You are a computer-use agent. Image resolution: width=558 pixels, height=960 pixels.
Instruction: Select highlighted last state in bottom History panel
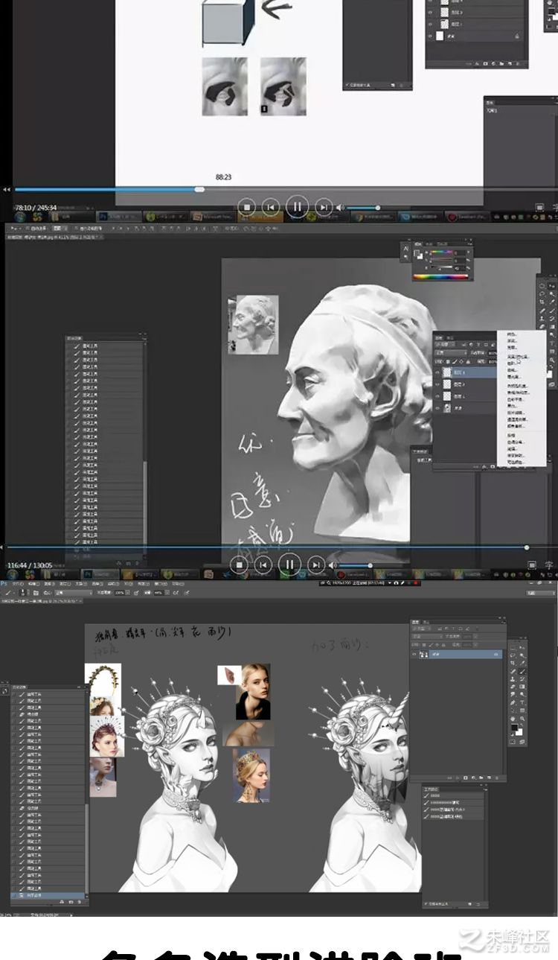coord(48,895)
